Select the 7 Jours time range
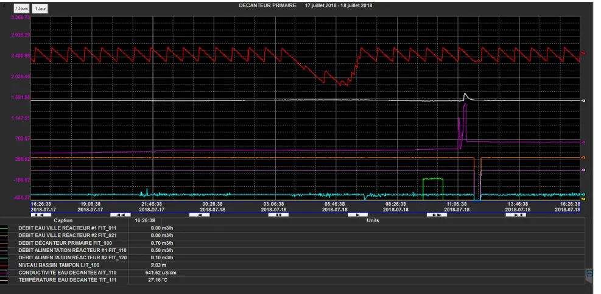Image resolution: width=601 pixels, height=294 pixels. (22, 9)
